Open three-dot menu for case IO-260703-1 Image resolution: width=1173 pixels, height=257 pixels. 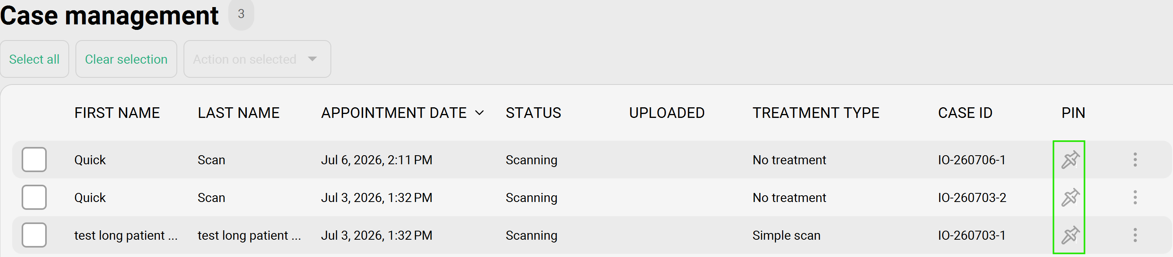(x=1135, y=235)
